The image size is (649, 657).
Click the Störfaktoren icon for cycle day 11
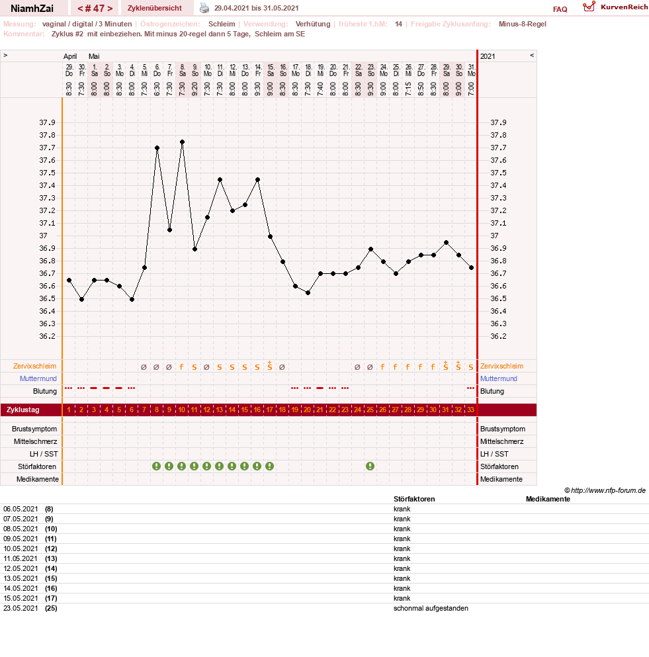pyautogui.click(x=194, y=466)
